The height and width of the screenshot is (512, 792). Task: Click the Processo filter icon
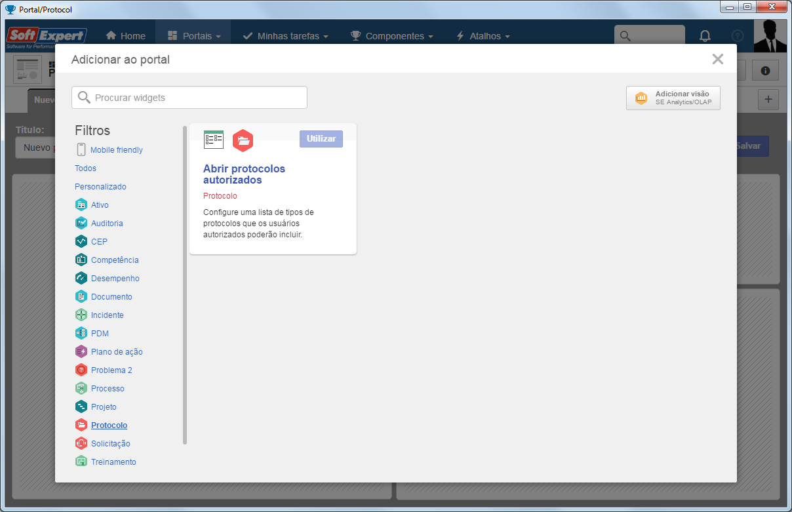pos(81,388)
